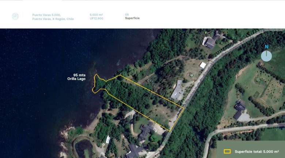Click the blue N compass letter
This screenshot has width=285, height=158.
click(266, 47)
